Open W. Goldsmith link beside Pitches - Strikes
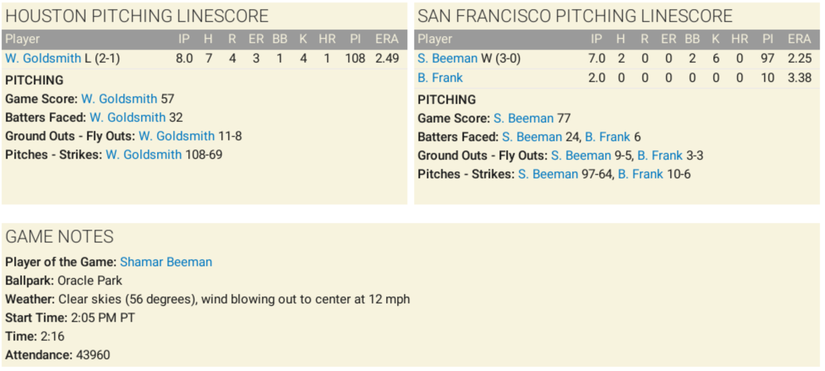 point(143,155)
